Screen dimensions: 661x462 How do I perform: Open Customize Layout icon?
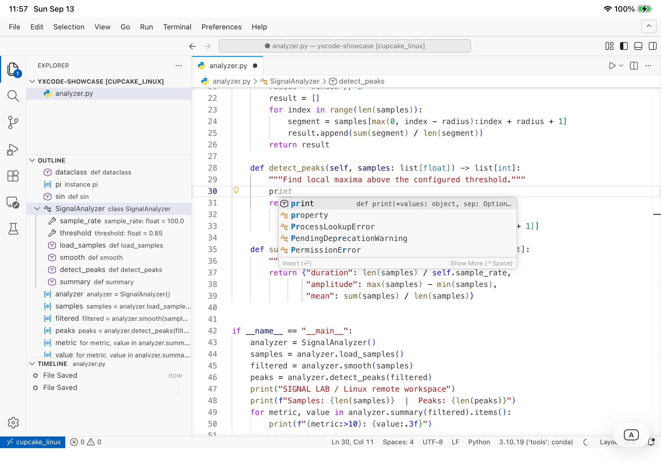610,46
